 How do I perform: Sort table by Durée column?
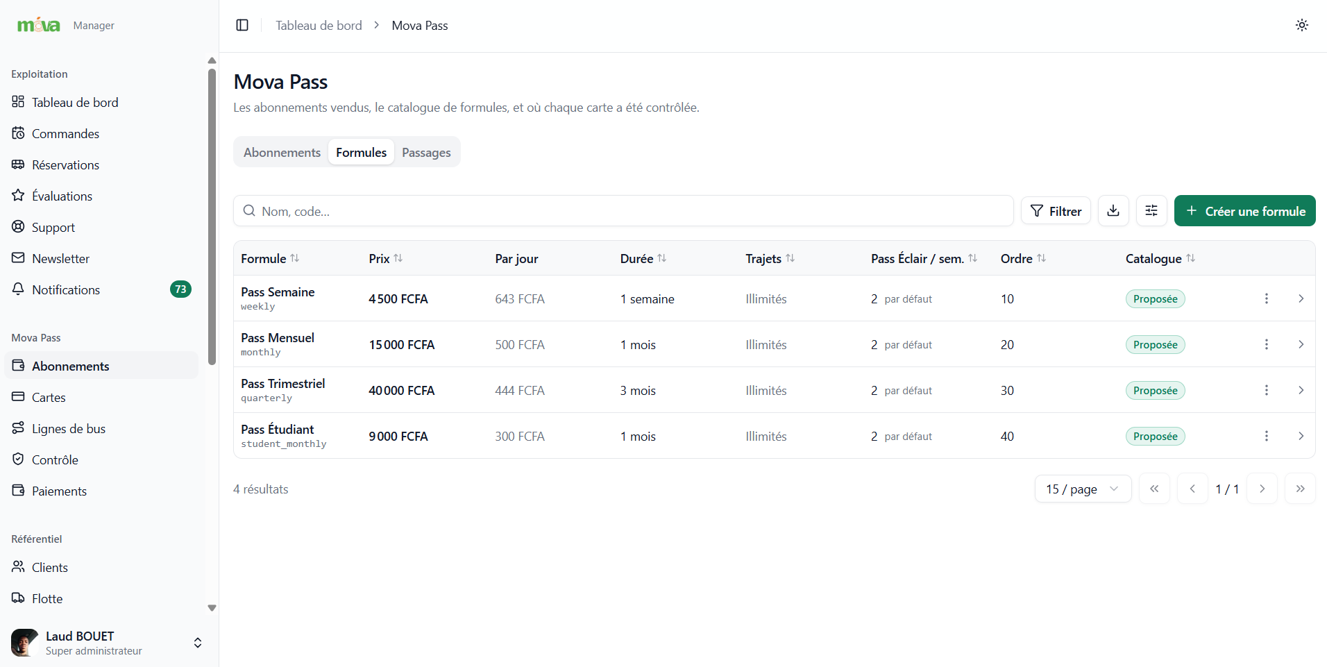[x=643, y=258]
